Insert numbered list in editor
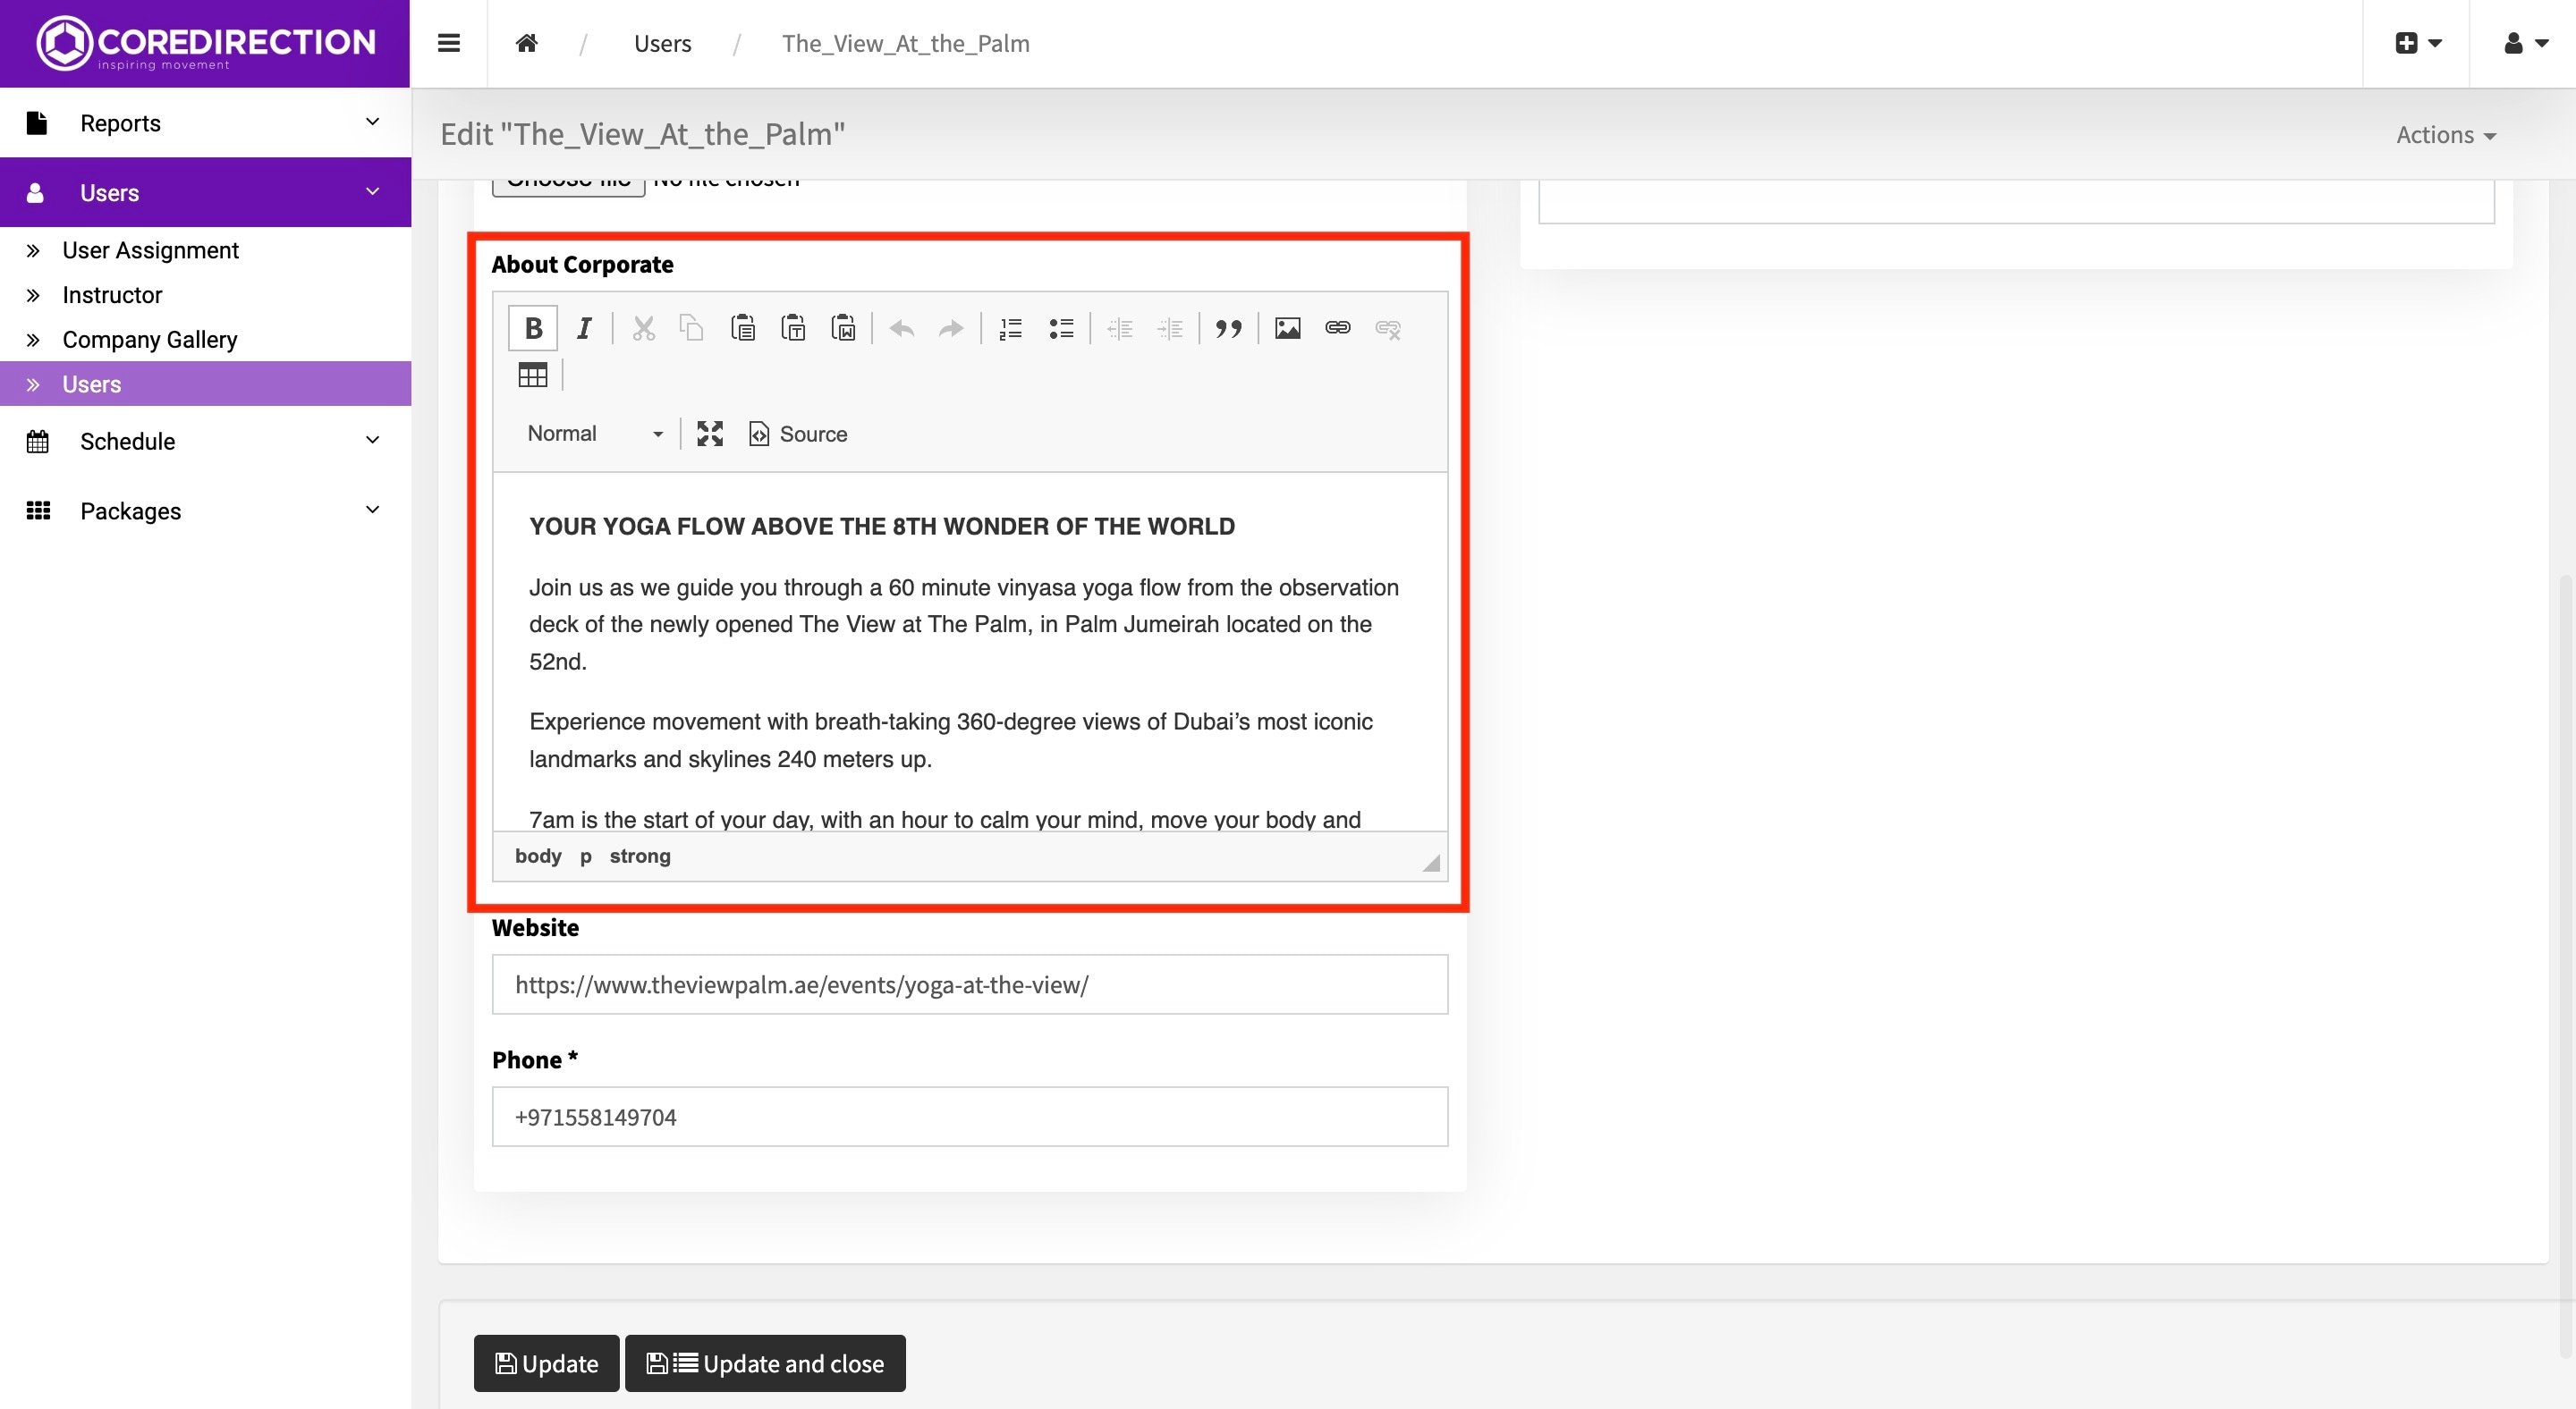This screenshot has width=2576, height=1409. coord(1011,328)
